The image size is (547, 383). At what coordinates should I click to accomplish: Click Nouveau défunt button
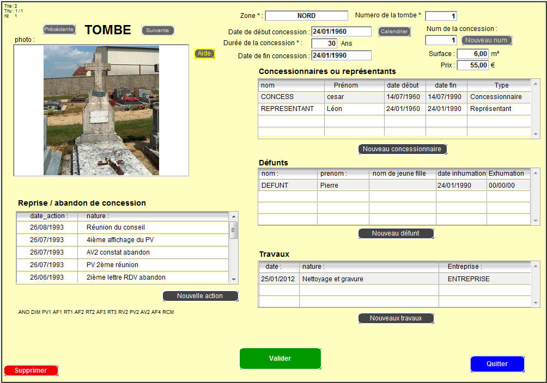coord(396,233)
